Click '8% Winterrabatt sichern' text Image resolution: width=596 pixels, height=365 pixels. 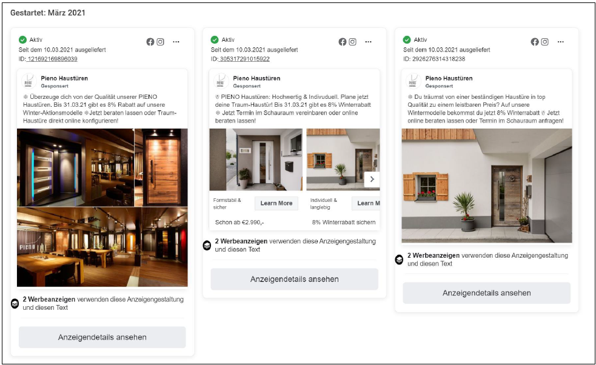(x=344, y=223)
